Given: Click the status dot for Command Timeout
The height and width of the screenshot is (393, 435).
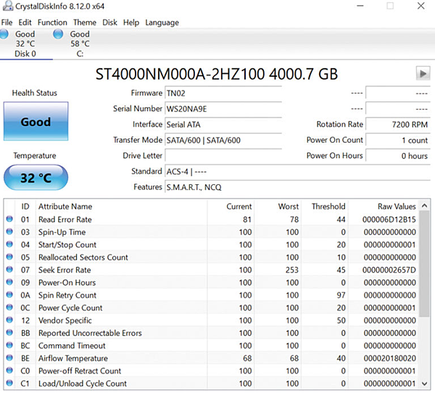Looking at the screenshot, I should point(9,345).
